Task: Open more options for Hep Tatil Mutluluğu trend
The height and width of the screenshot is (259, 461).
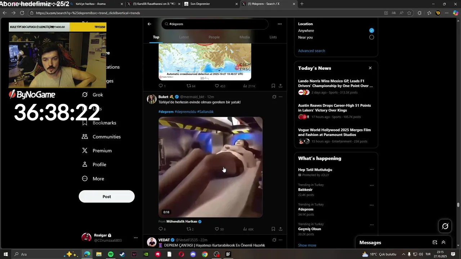Action: 372,169
